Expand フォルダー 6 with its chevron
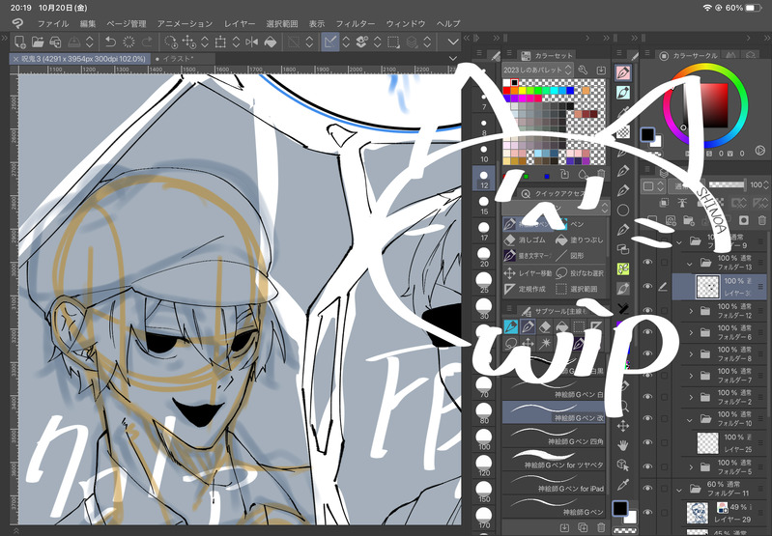This screenshot has width=772, height=536. [691, 333]
